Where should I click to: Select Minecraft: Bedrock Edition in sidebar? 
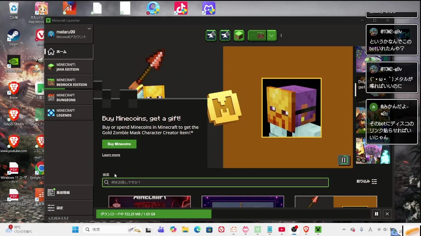69,82
